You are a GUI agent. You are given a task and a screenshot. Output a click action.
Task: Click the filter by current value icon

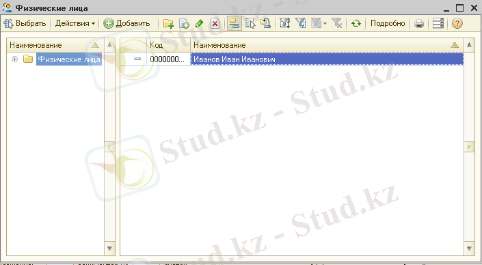pos(300,24)
